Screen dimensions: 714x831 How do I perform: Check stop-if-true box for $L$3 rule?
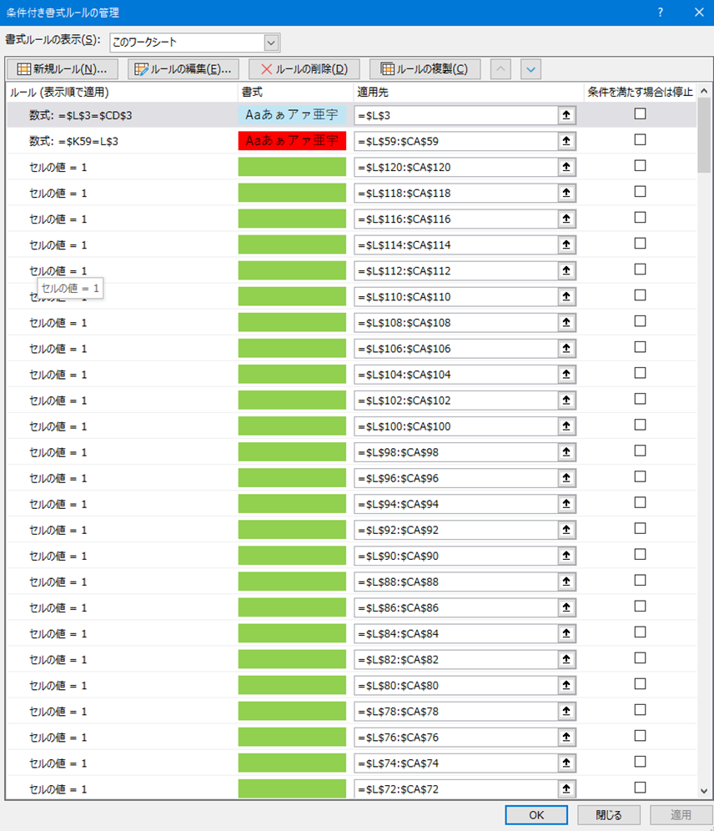[640, 114]
